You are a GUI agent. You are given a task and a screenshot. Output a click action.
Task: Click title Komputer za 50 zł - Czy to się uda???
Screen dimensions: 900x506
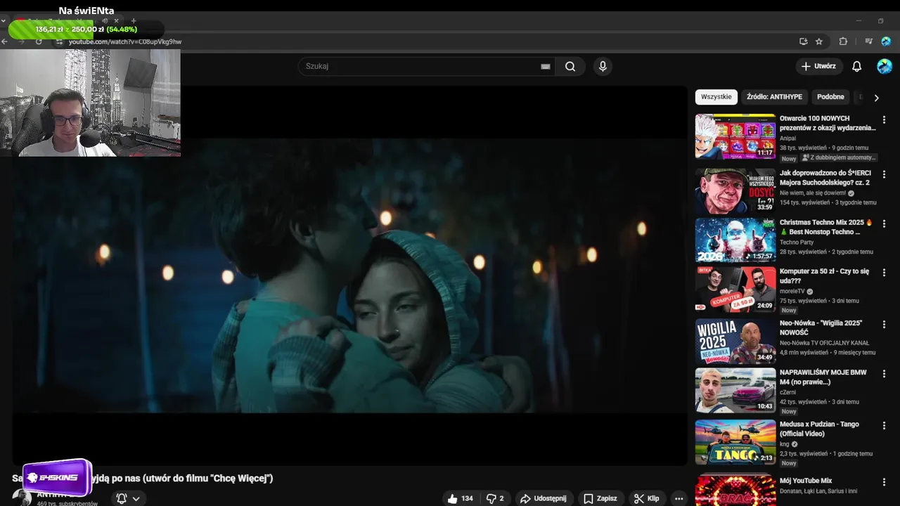coord(824,275)
